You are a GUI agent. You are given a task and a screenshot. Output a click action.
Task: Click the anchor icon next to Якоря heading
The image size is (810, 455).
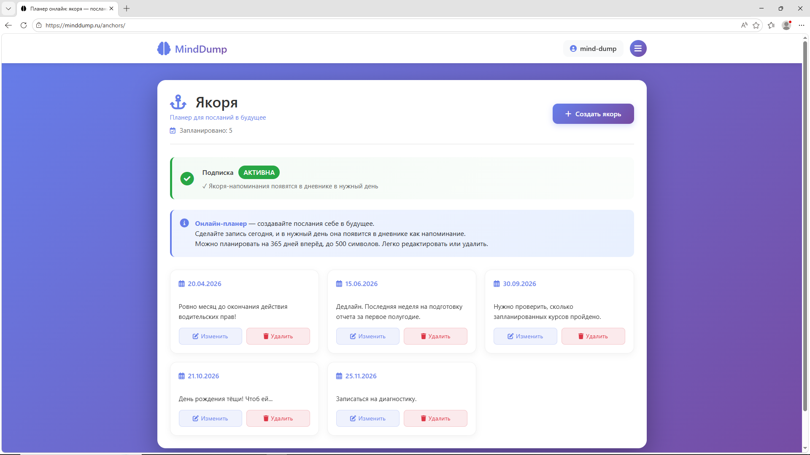click(178, 102)
